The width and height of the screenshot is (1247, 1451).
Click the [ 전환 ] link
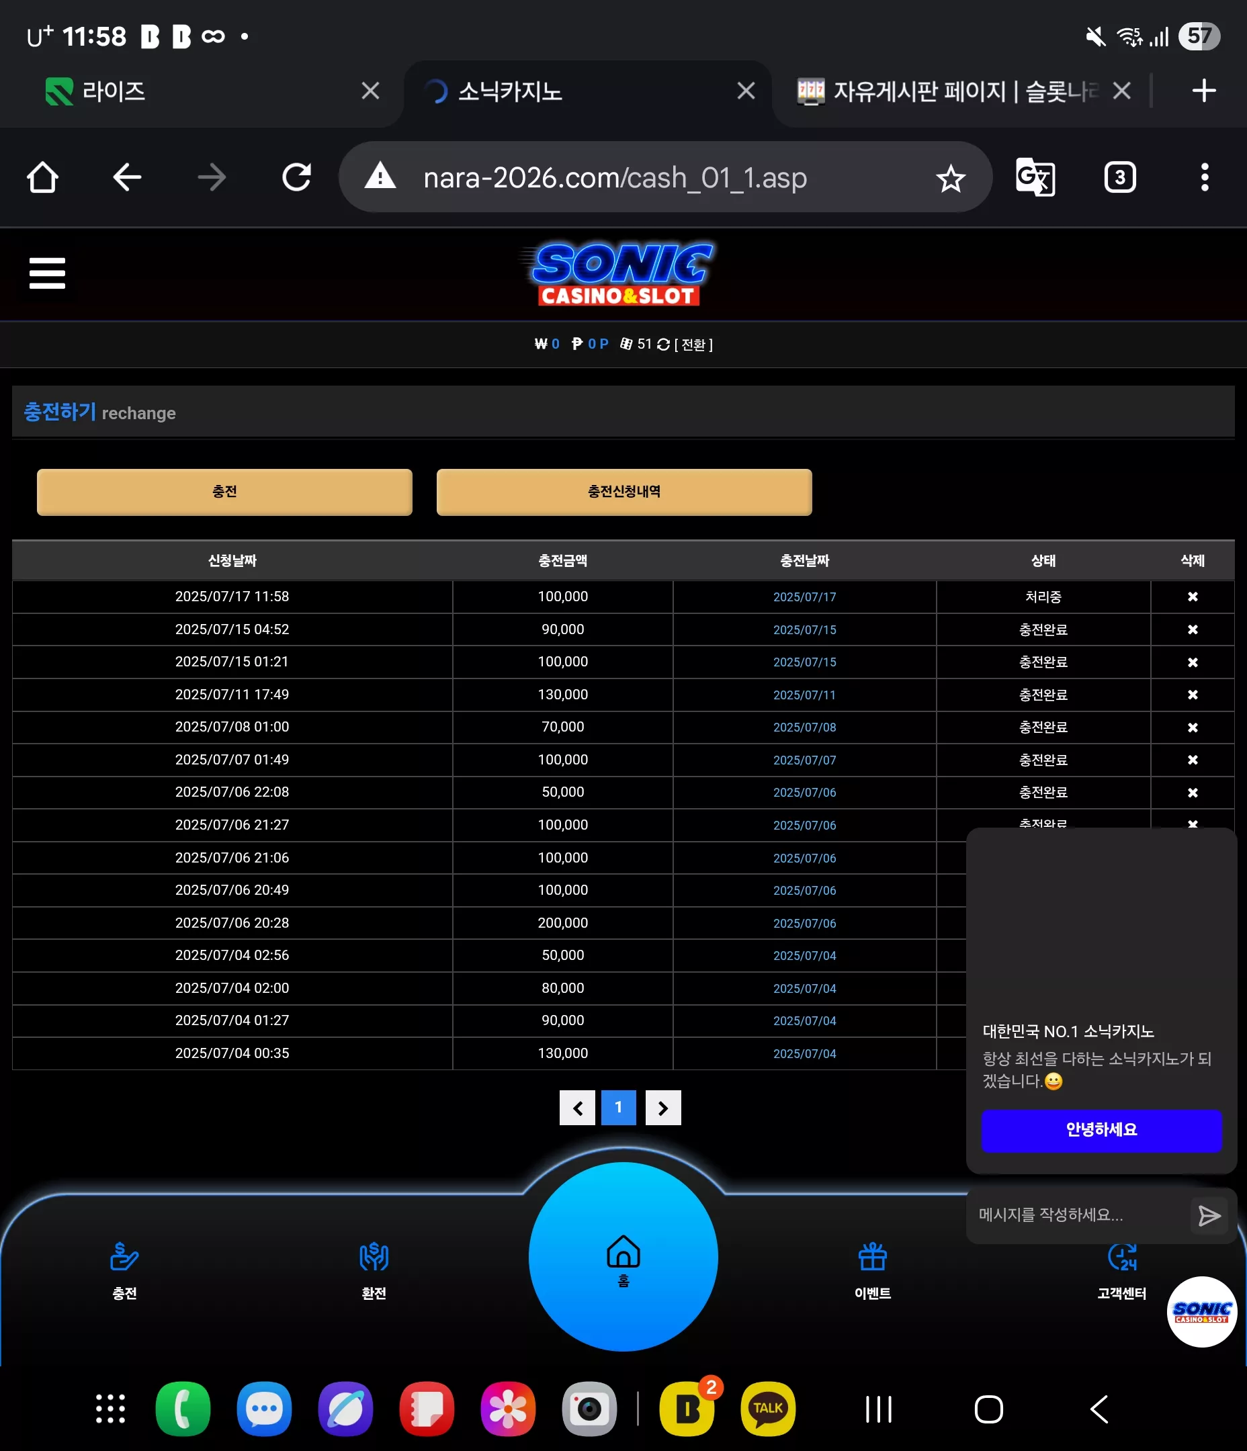(x=693, y=345)
